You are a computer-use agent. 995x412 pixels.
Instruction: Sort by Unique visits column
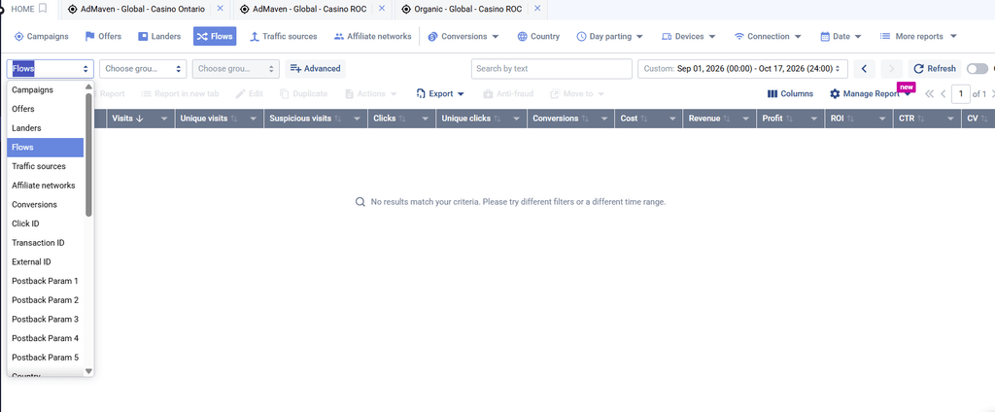click(209, 119)
